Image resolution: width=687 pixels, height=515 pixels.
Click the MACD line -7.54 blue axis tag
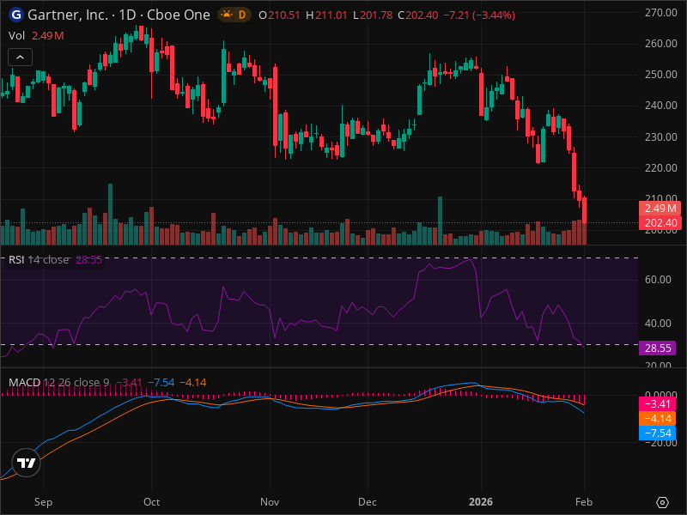click(657, 433)
